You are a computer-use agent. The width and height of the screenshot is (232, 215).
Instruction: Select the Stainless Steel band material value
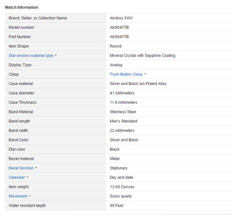coord(123,112)
